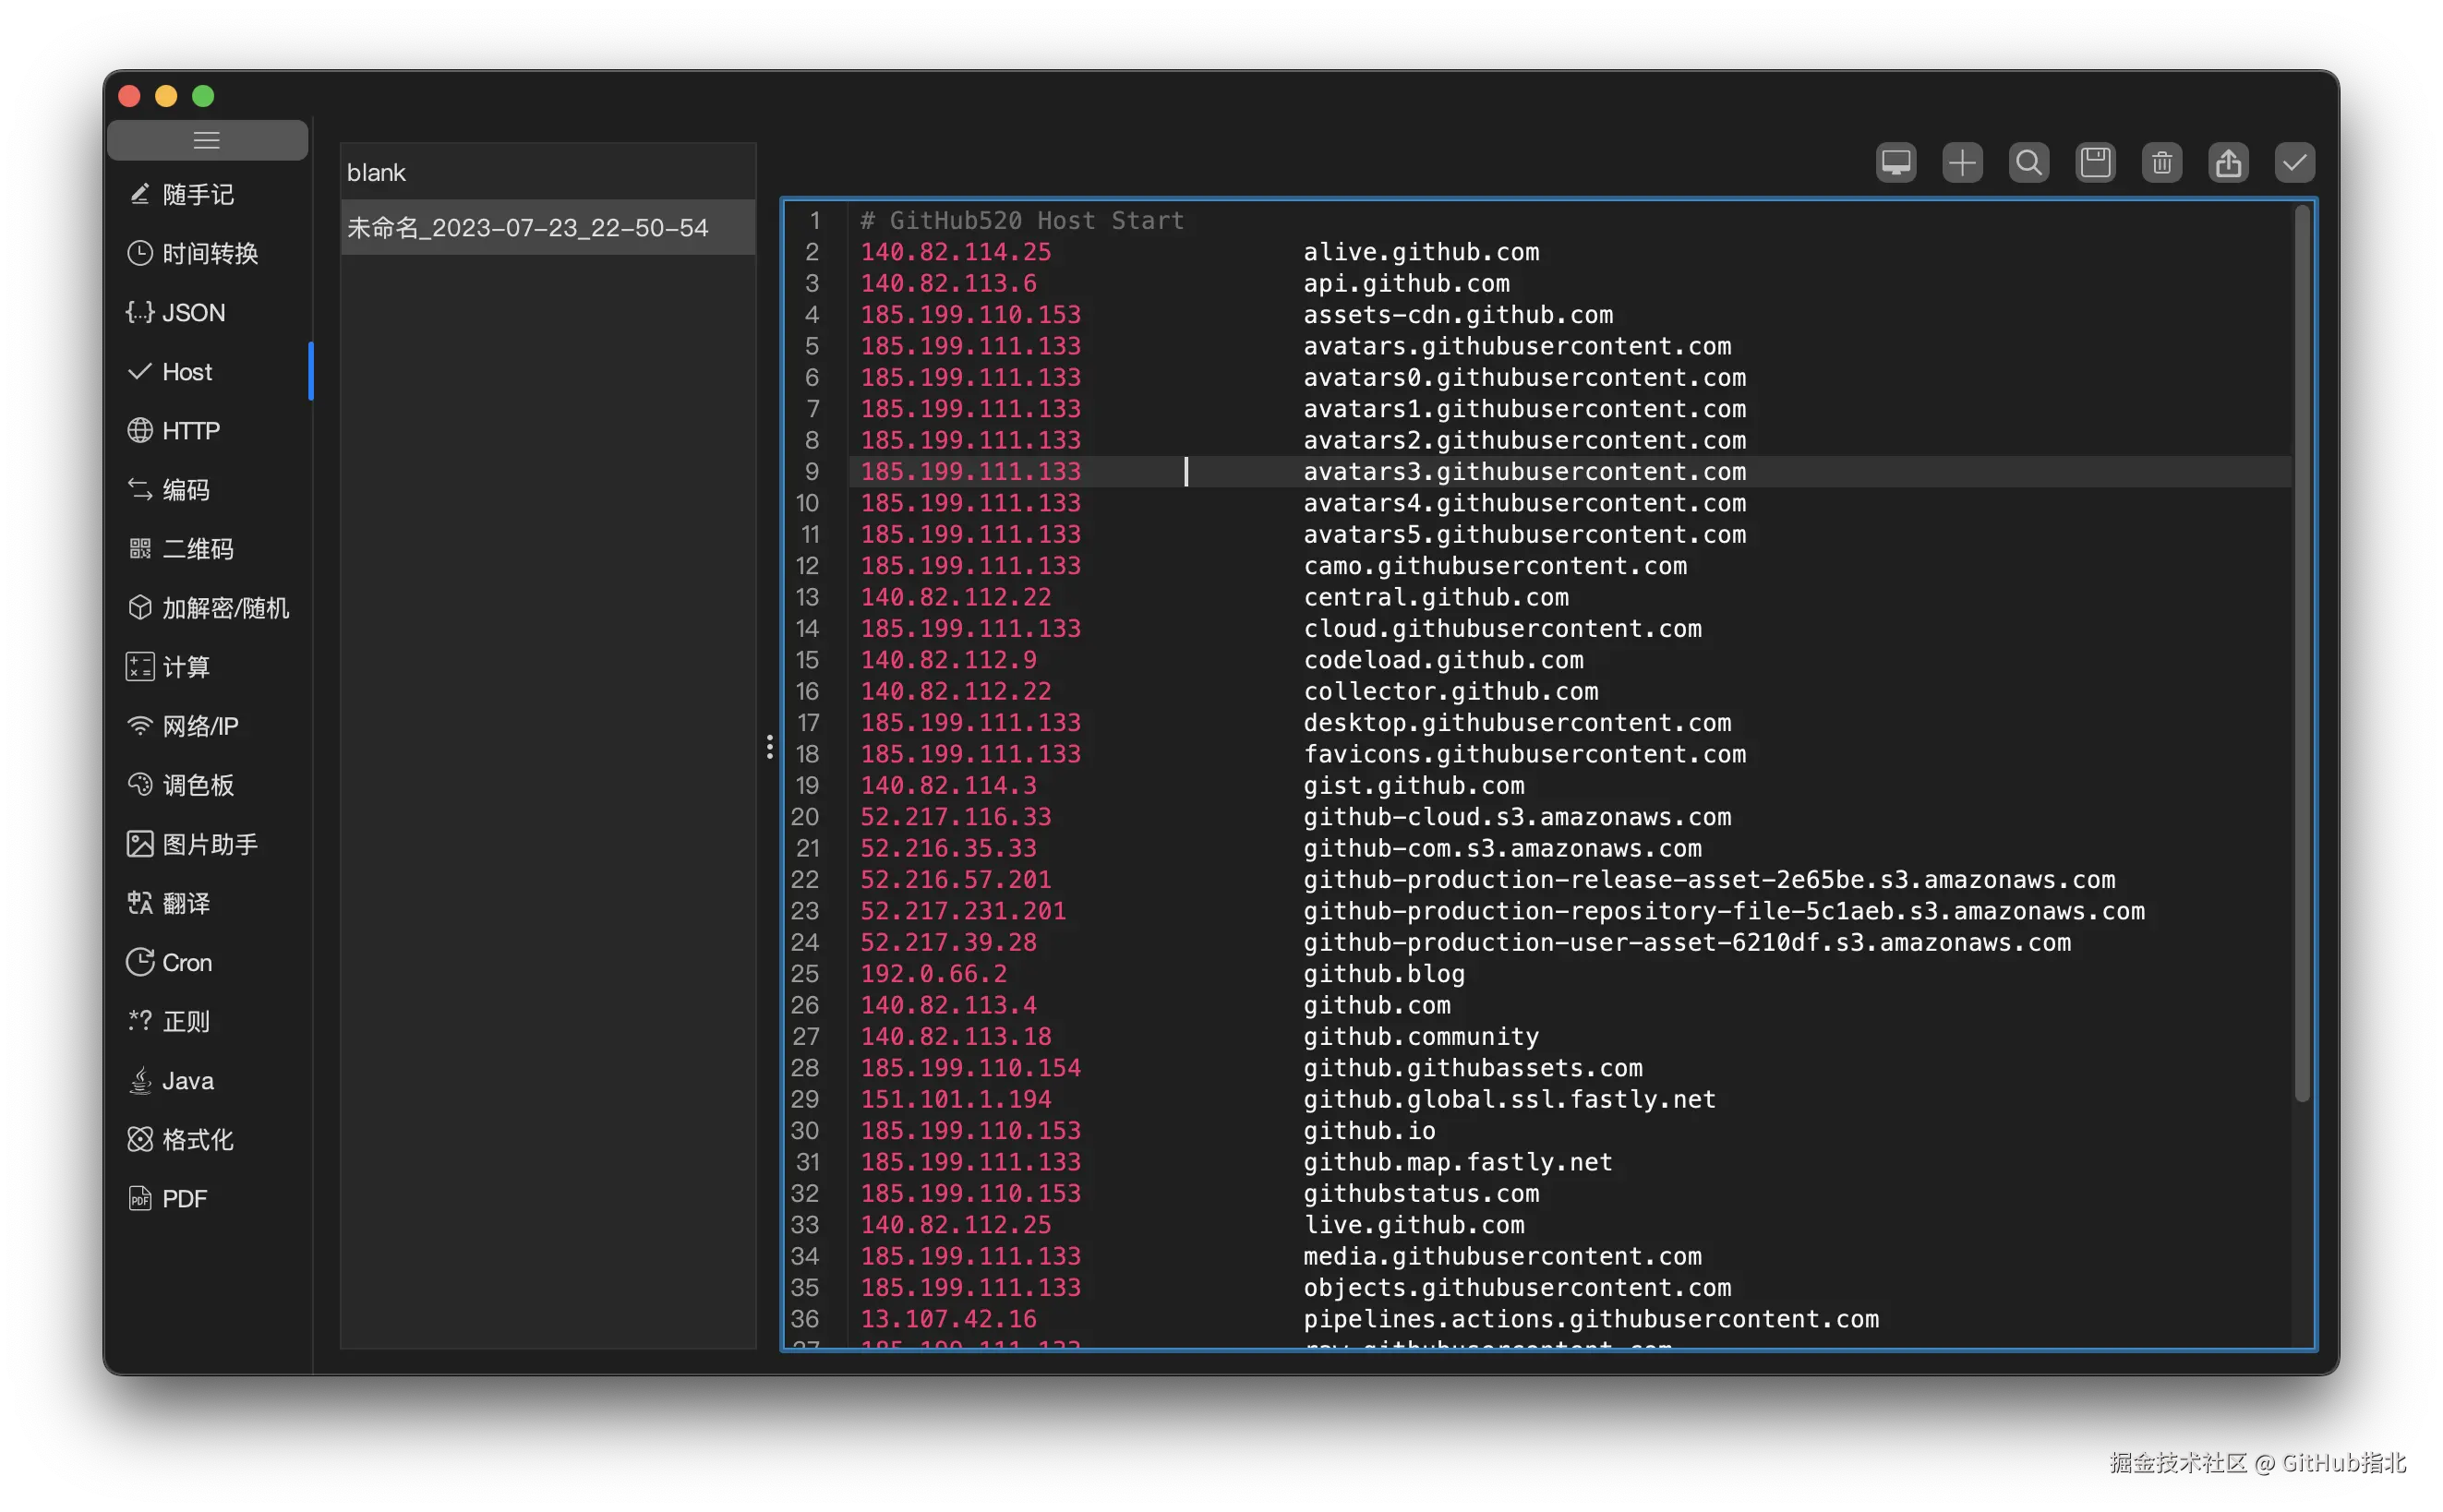The width and height of the screenshot is (2443, 1512).
Task: Save host file with floppy disk icon
Action: tap(2095, 163)
